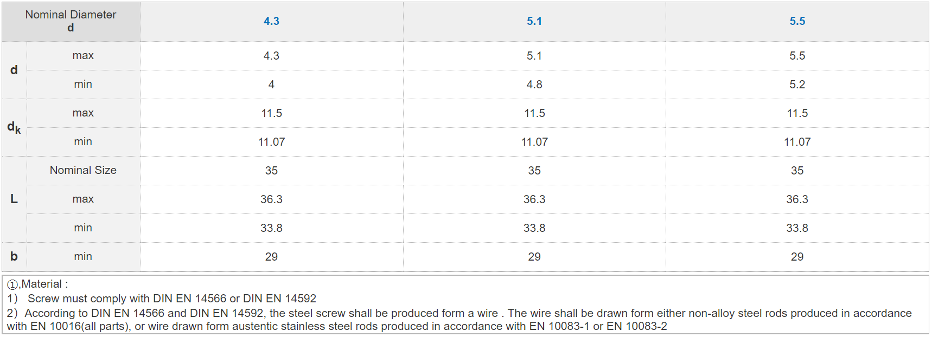Click the L min 33.8 cell under 5.1
This screenshot has width=932, height=337.
[534, 228]
